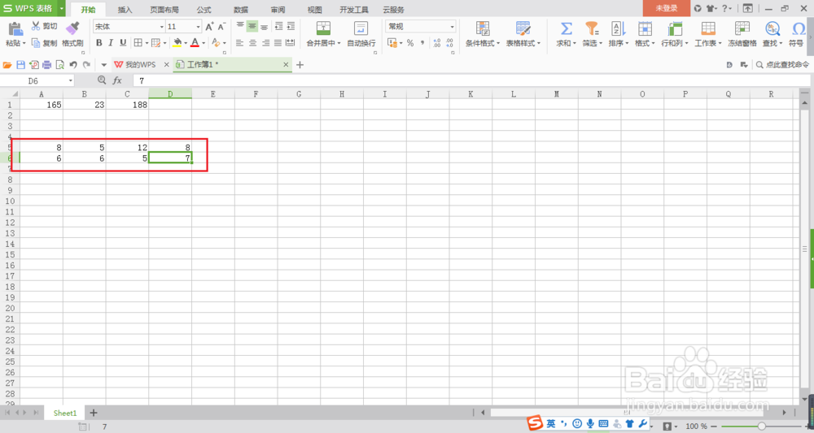Click Freeze Panes (冻结窗格) icon
Screen dimensions: 814x433
(x=742, y=28)
